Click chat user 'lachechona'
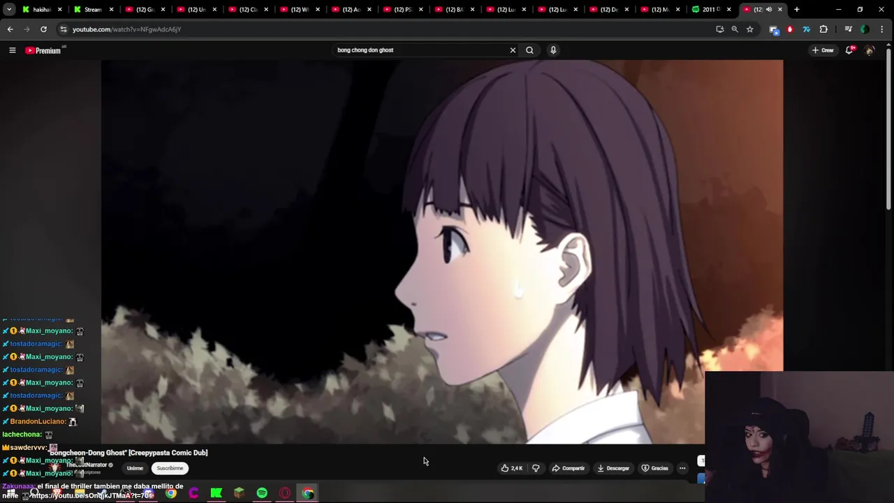Image resolution: width=894 pixels, height=503 pixels. click(x=22, y=435)
